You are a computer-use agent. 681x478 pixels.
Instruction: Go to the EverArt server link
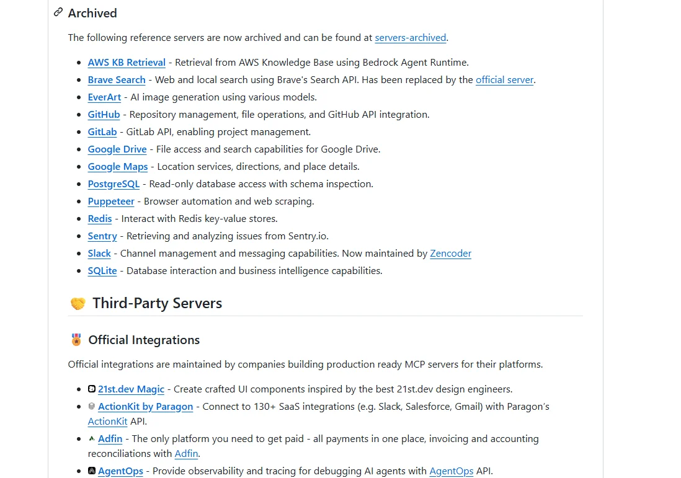coord(105,97)
